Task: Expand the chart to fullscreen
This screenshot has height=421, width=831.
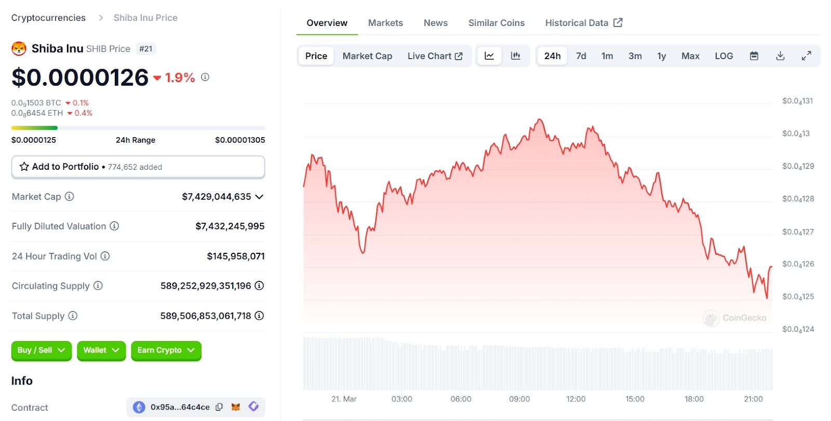Action: coord(806,56)
